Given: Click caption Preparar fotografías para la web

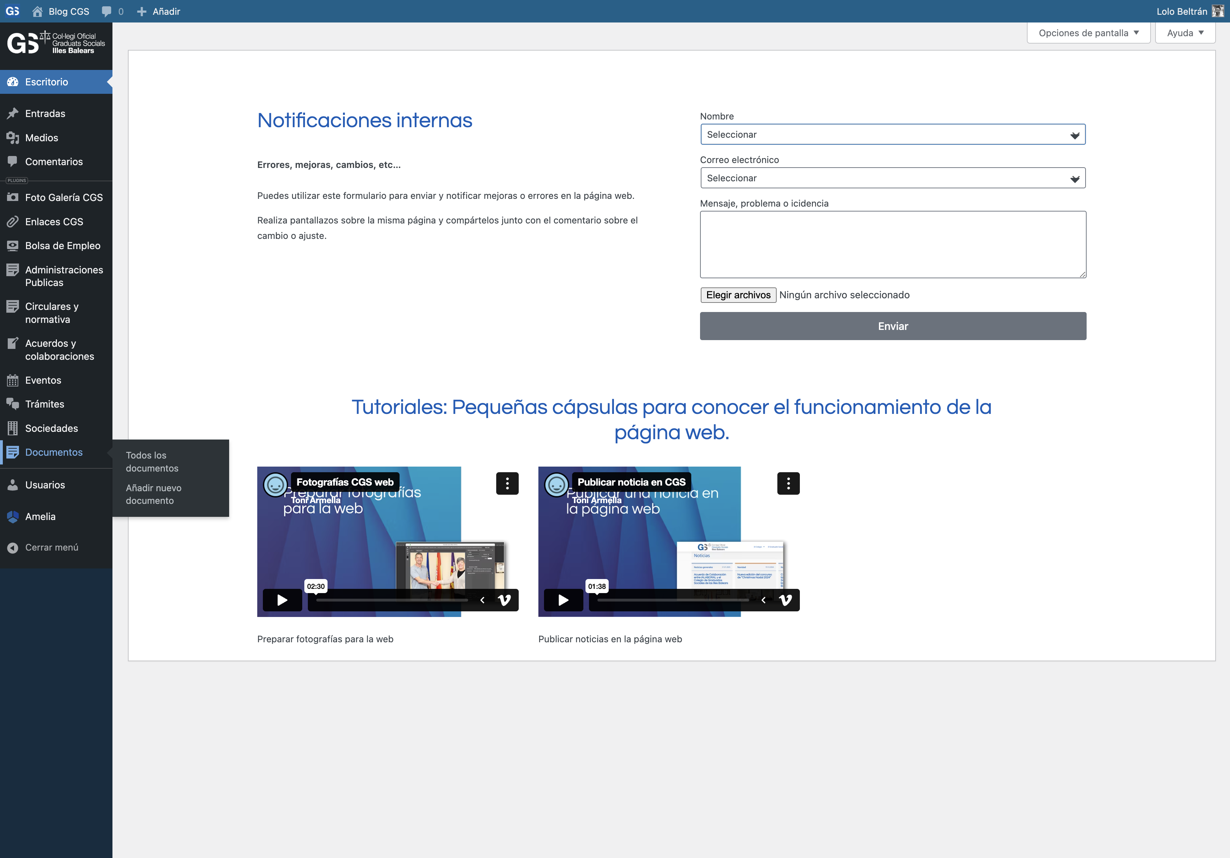Looking at the screenshot, I should tap(325, 639).
